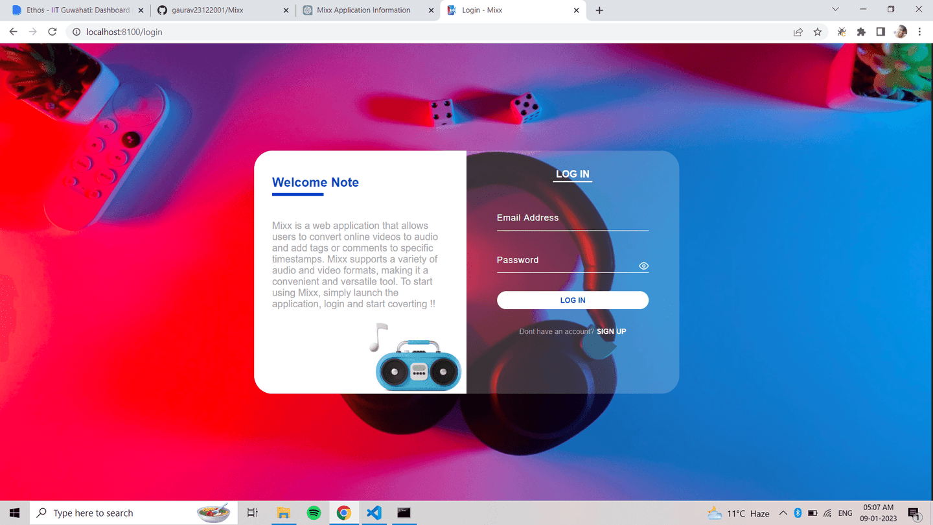This screenshot has width=933, height=525.
Task: Open Google Chrome taskbar icon
Action: 344,513
